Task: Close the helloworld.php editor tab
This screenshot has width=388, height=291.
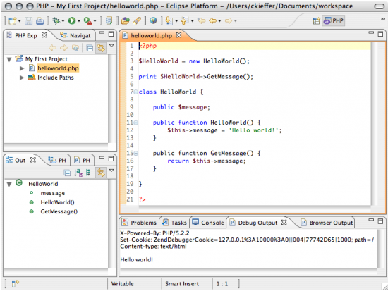Action: 178,35
